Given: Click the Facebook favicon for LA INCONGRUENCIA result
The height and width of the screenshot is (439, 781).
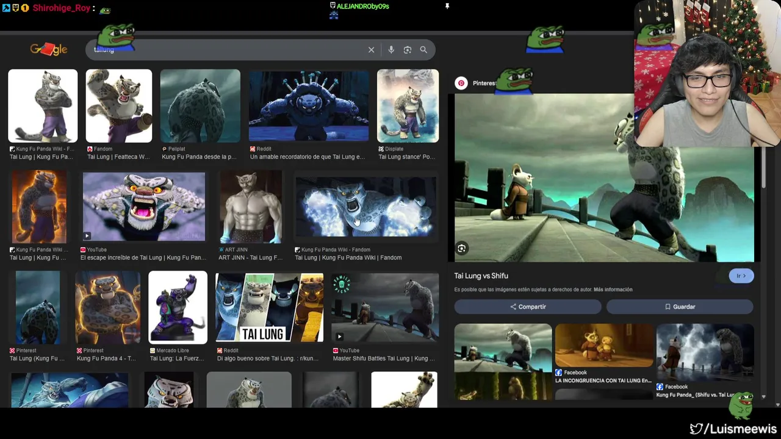Looking at the screenshot, I should (558, 373).
